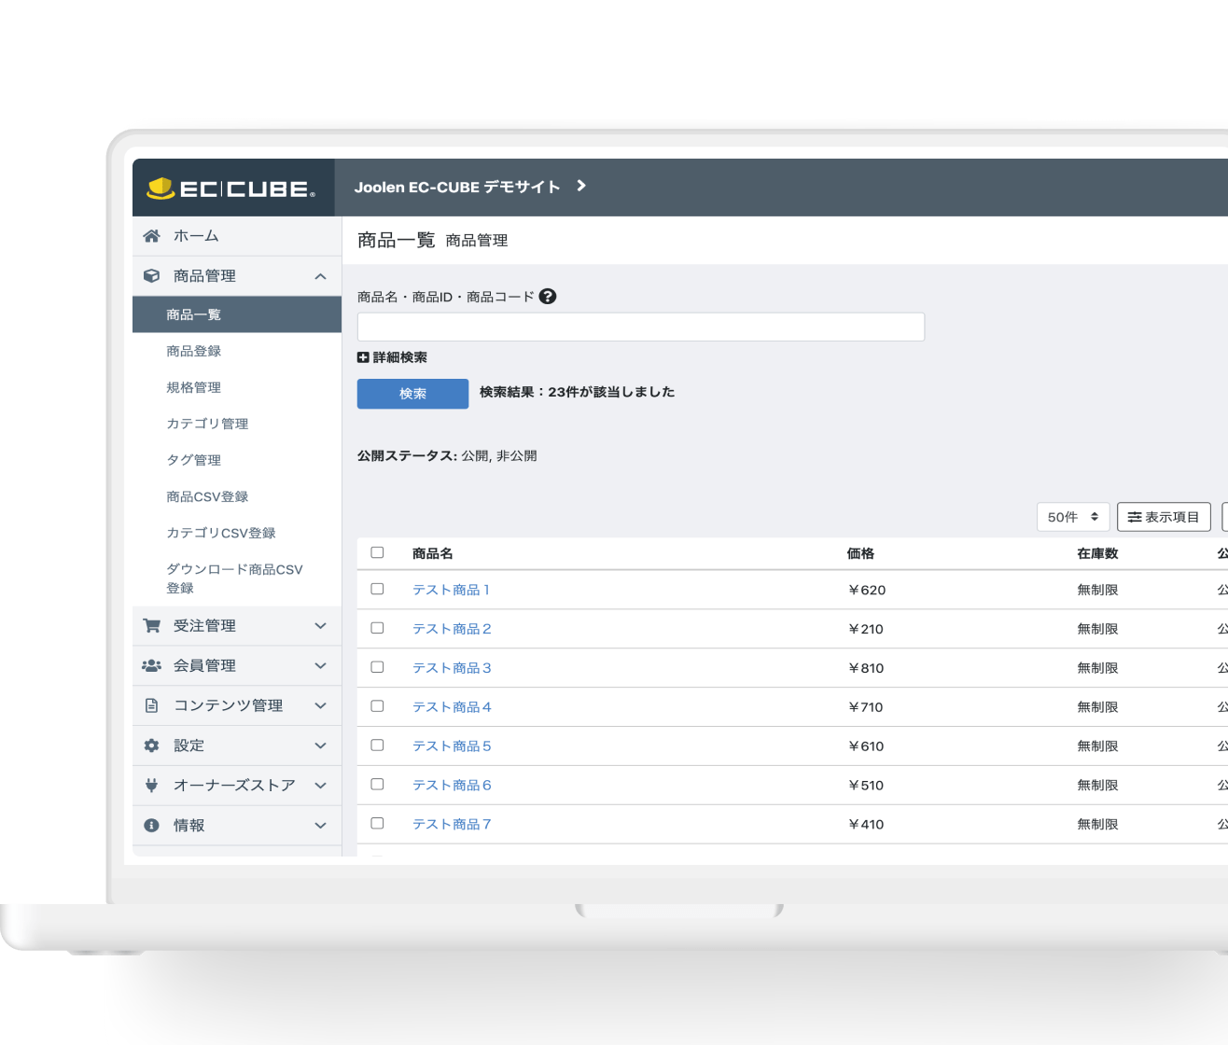Image resolution: width=1228 pixels, height=1045 pixels.
Task: Expand the コンテンツ管理 menu chevron
Action: (x=320, y=706)
